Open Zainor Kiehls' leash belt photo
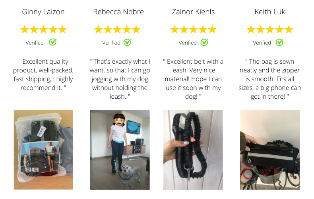The image size is (314, 199). point(193,150)
